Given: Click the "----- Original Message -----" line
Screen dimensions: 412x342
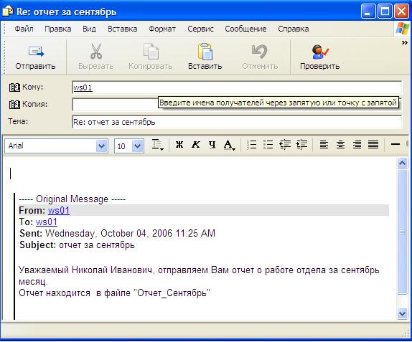Looking at the screenshot, I should tap(72, 199).
